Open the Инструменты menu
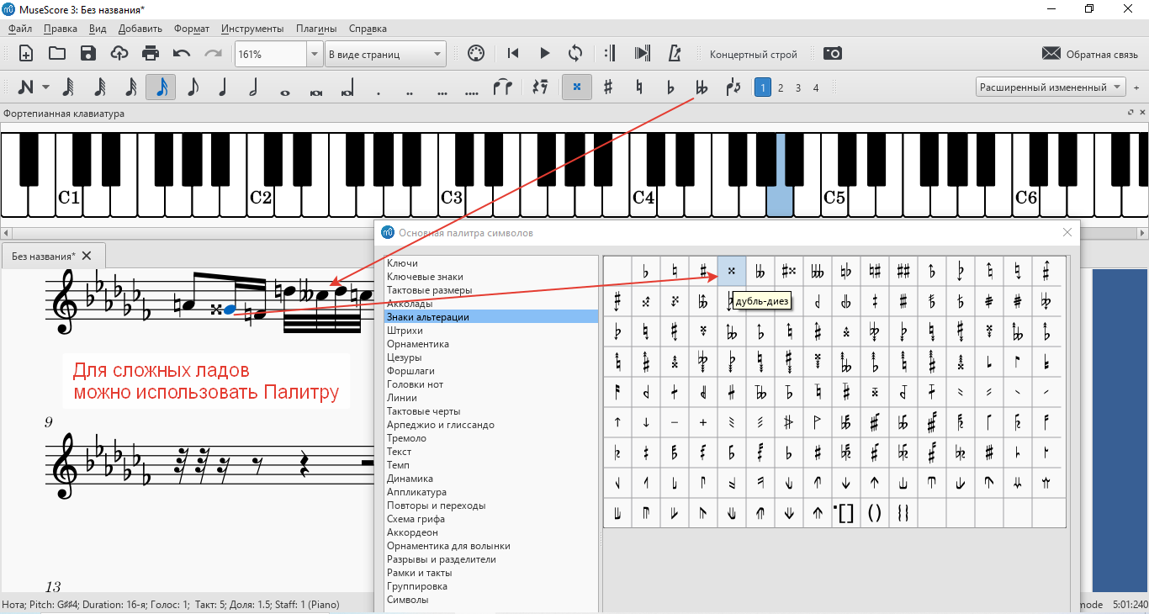The height and width of the screenshot is (614, 1149). point(252,29)
